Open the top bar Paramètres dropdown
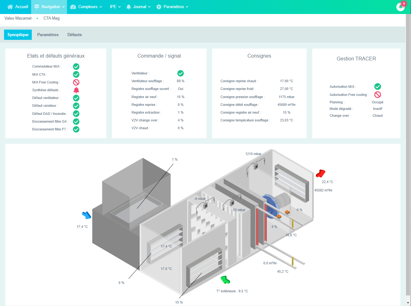411x306 pixels. pyautogui.click(x=172, y=7)
